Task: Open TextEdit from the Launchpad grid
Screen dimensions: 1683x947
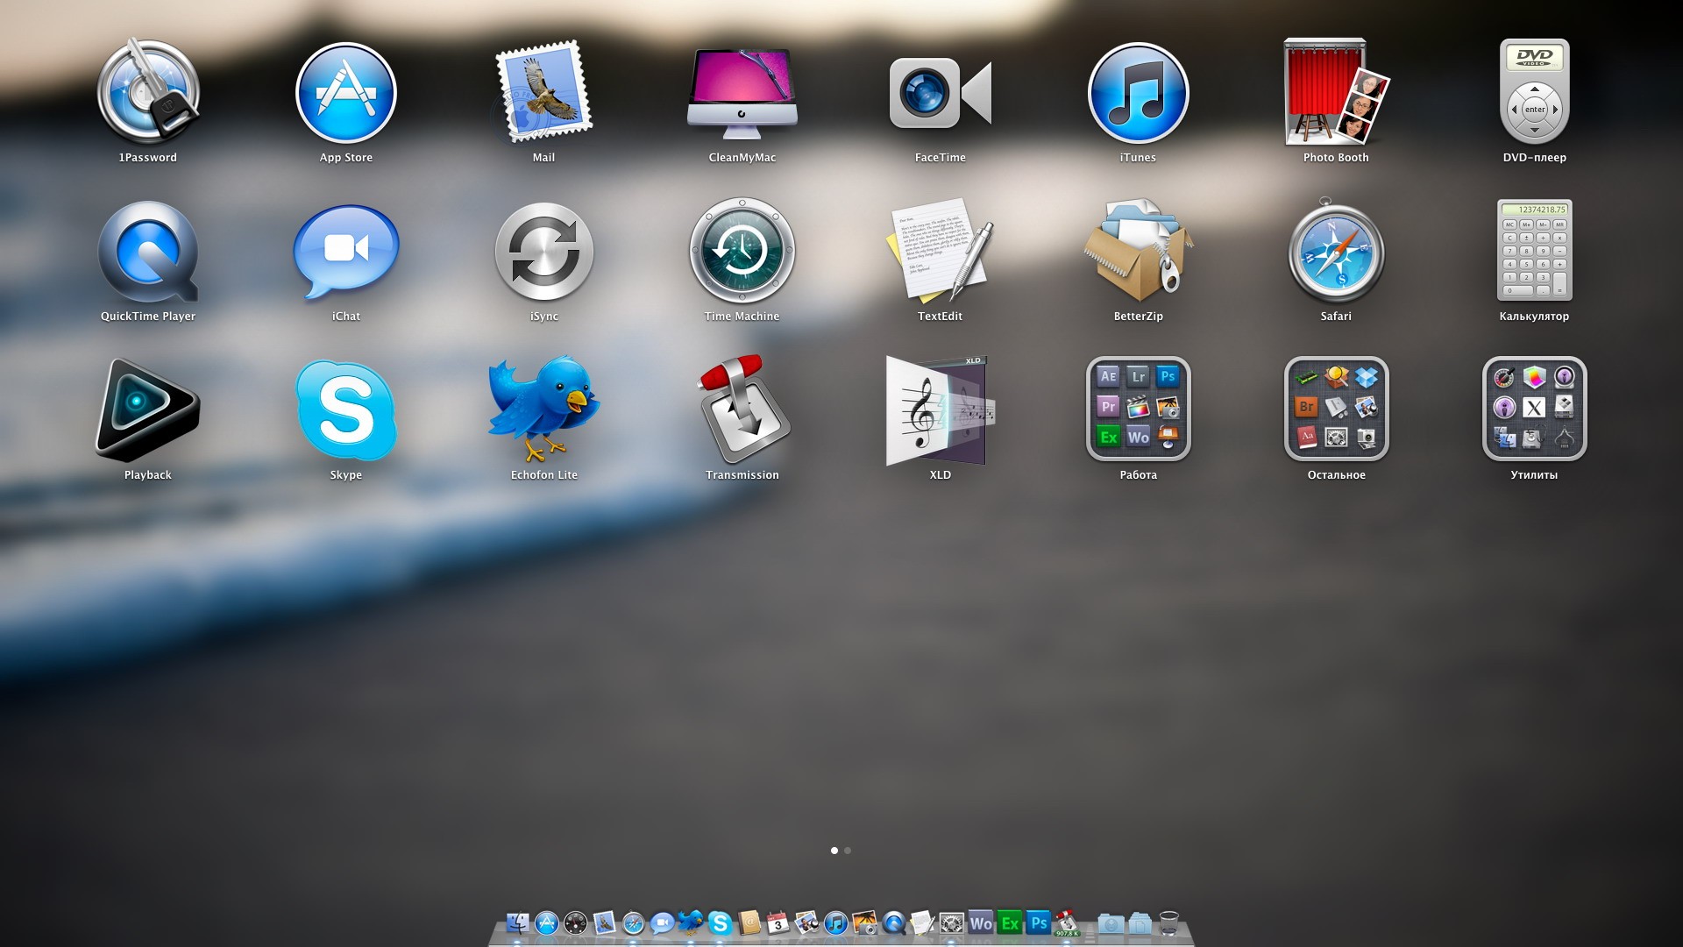Action: [941, 251]
